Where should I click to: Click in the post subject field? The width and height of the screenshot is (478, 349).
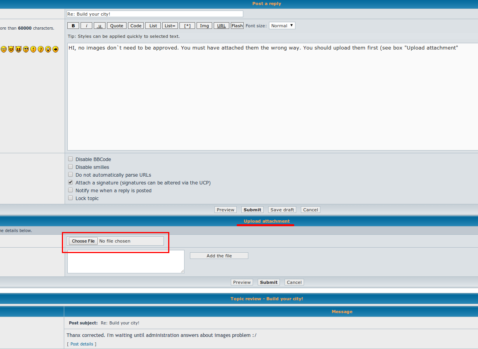[155, 14]
